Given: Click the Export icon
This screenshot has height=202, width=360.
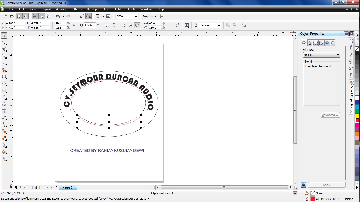Looking at the screenshot, I should point(89,16).
